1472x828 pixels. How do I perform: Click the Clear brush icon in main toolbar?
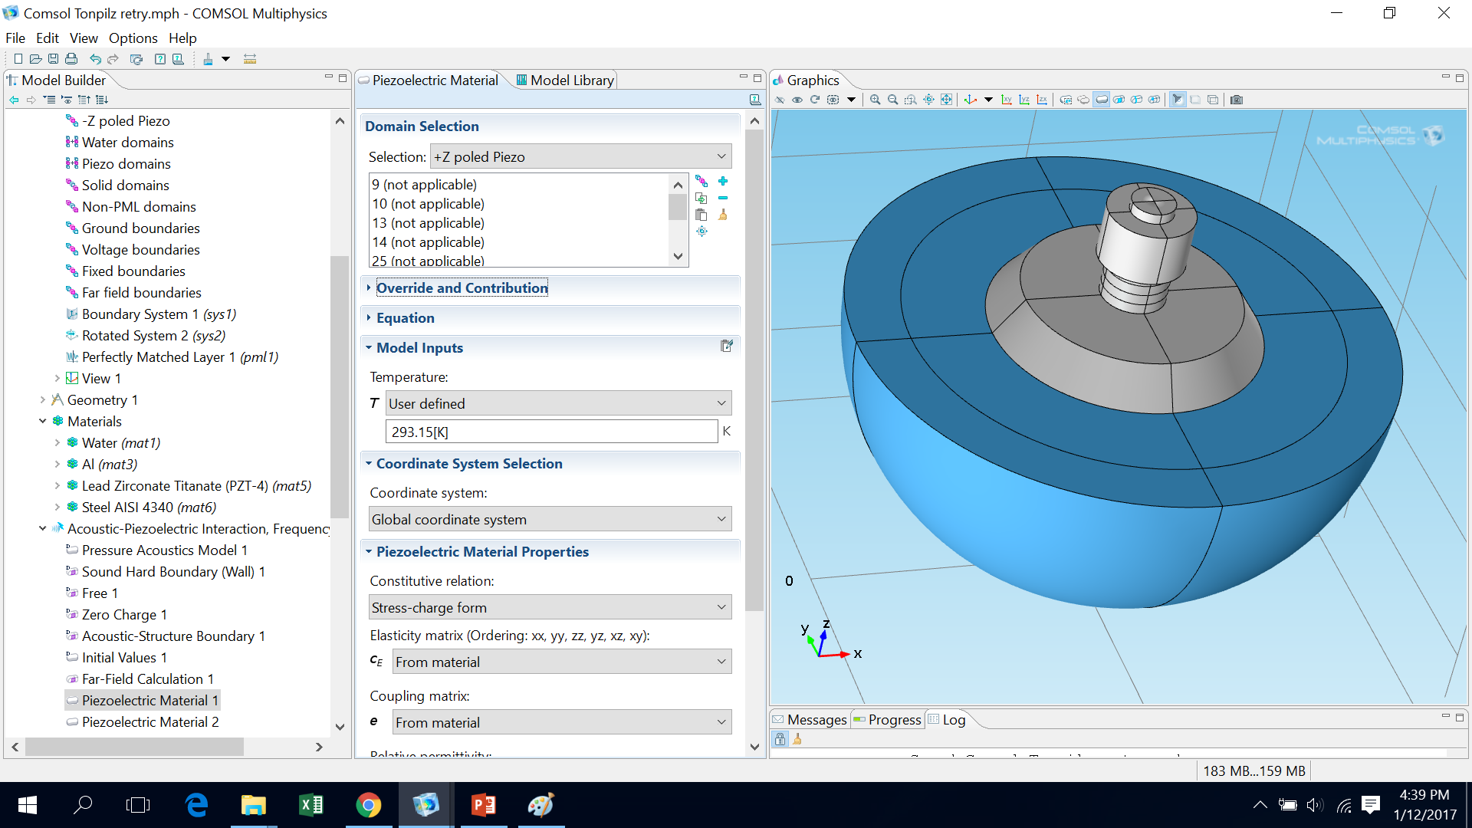(208, 59)
